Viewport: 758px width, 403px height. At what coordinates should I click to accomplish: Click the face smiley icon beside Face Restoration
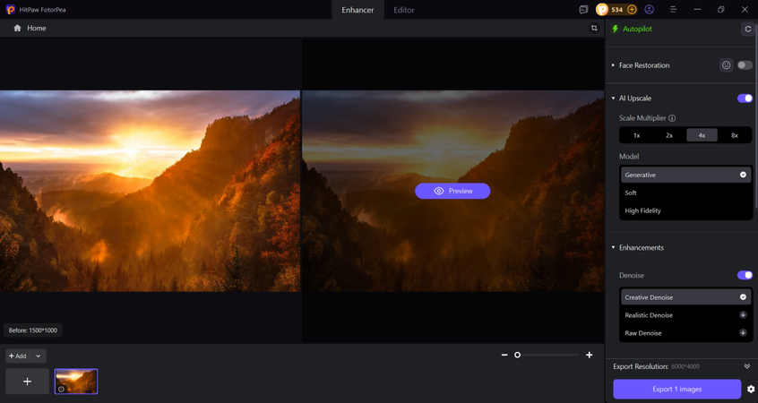click(726, 65)
